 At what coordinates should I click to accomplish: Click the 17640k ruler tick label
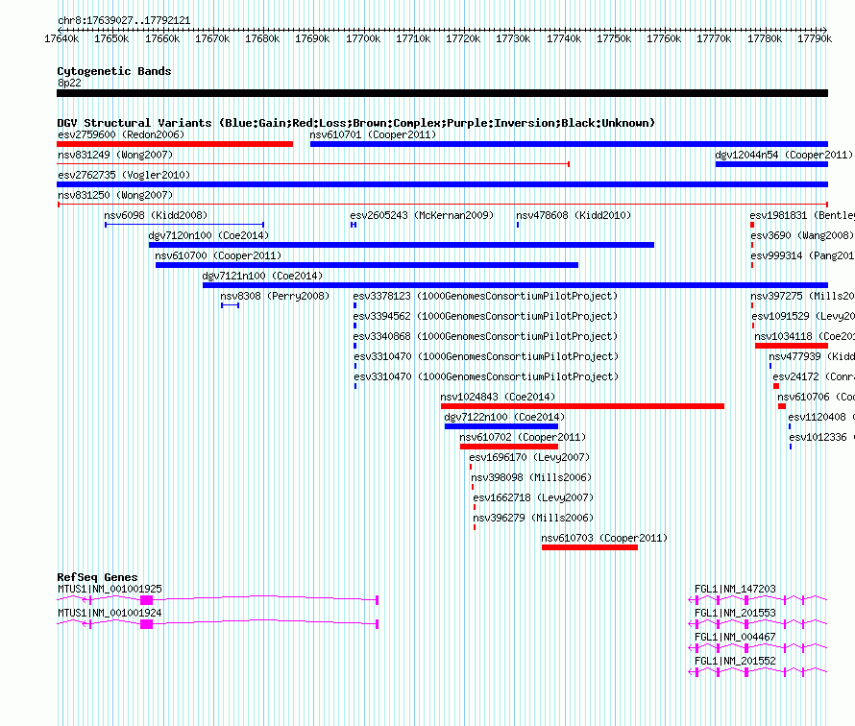click(61, 38)
